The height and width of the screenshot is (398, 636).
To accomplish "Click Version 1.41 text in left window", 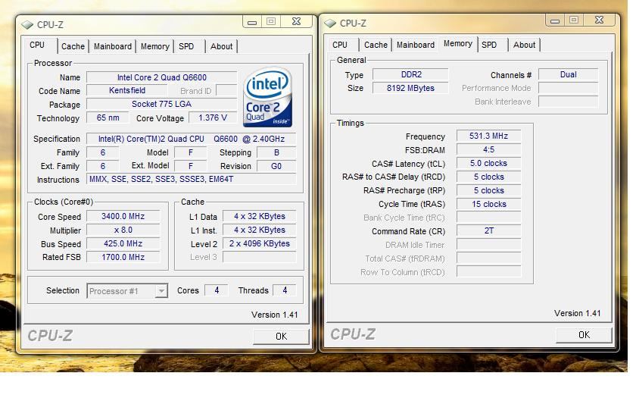I will coord(275,315).
